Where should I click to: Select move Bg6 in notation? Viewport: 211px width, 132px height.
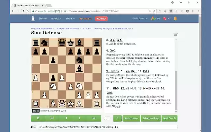click(x=134, y=71)
